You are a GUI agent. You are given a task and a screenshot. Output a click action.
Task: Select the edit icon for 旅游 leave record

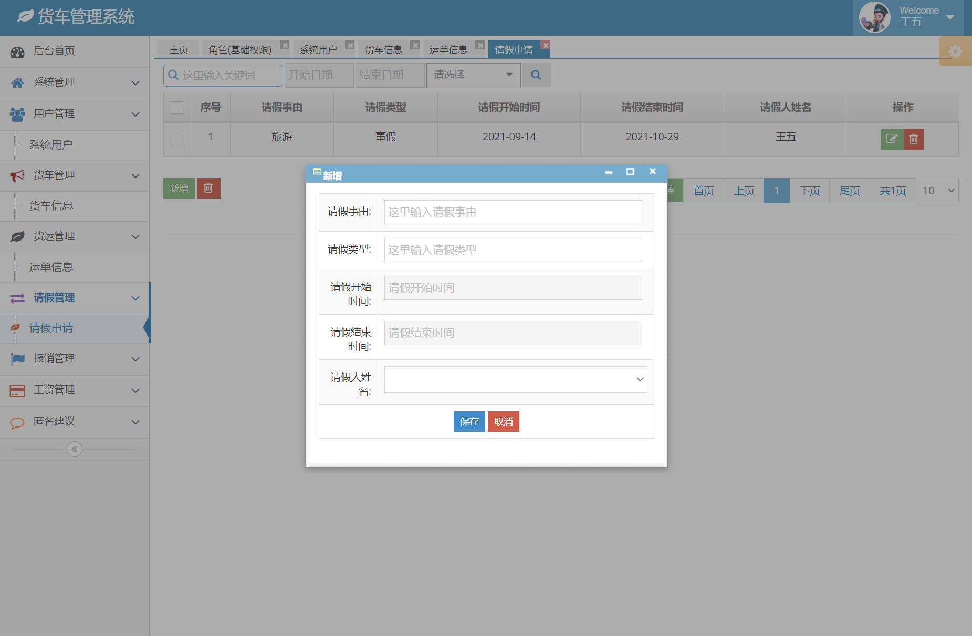pyautogui.click(x=892, y=139)
